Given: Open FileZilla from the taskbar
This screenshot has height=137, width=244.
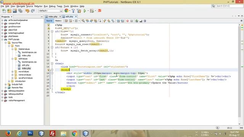Looking at the screenshot, I should coord(52,134).
